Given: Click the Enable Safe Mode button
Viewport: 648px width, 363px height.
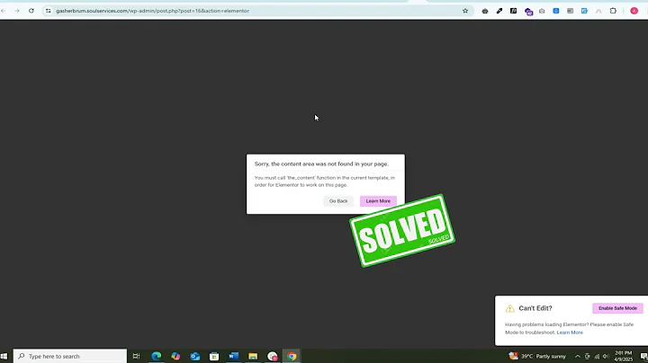Looking at the screenshot, I should [617, 308].
